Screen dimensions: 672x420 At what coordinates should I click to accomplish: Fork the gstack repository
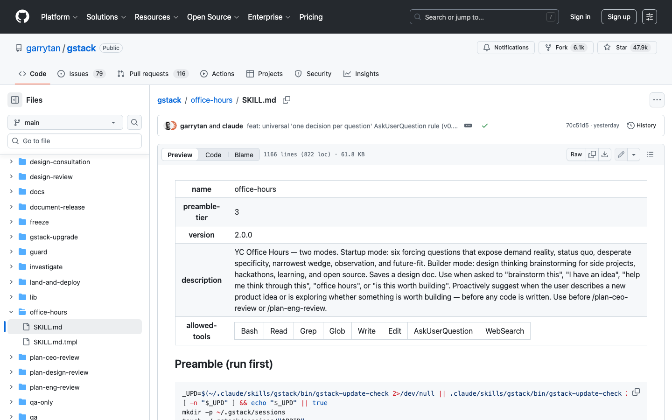coord(566,48)
